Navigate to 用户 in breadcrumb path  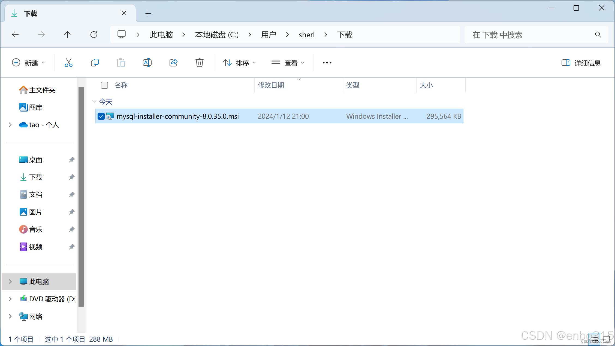[268, 35]
